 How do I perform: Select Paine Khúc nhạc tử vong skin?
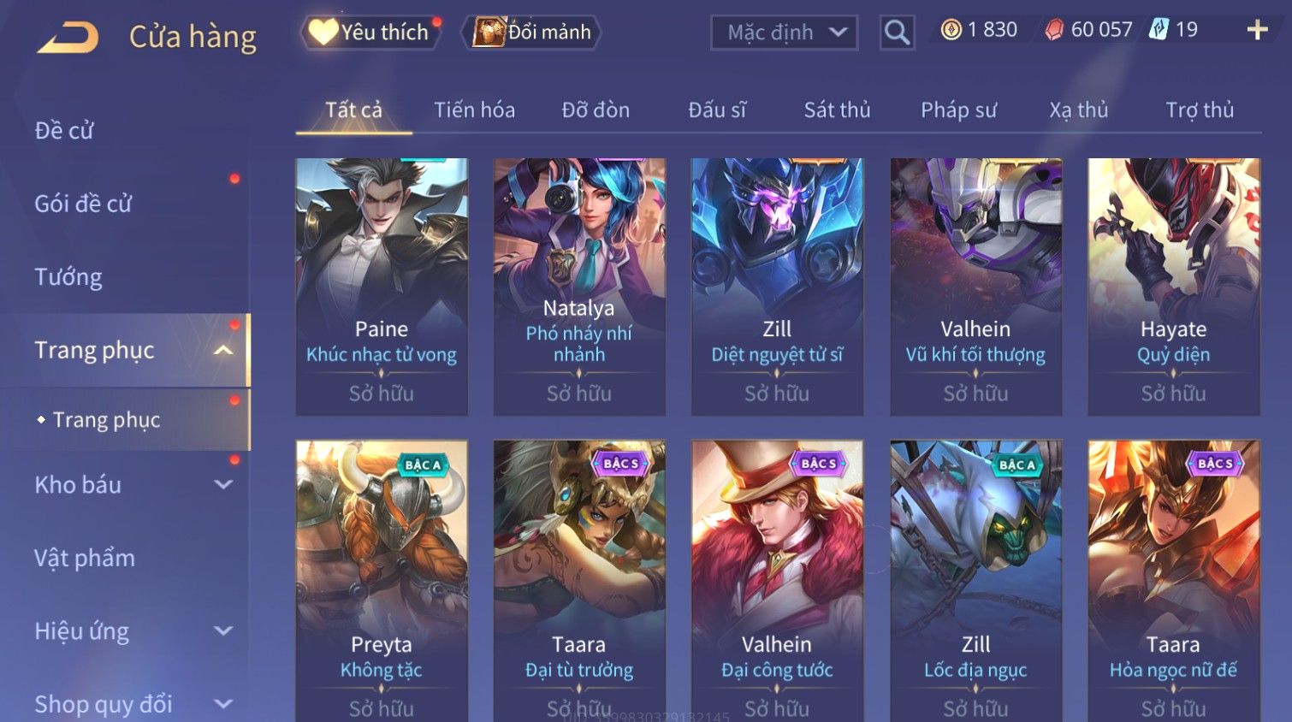(x=382, y=287)
